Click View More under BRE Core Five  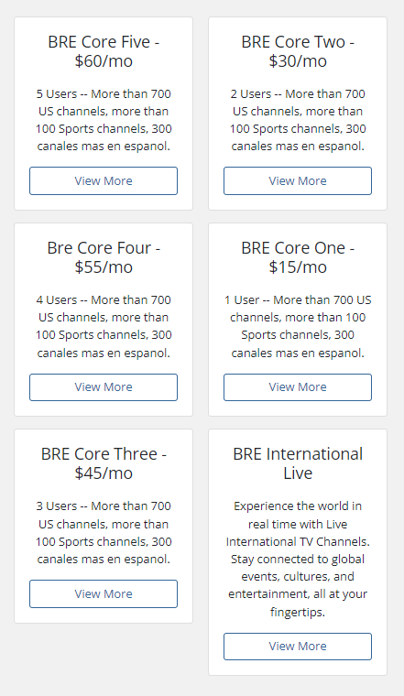pyautogui.click(x=104, y=180)
